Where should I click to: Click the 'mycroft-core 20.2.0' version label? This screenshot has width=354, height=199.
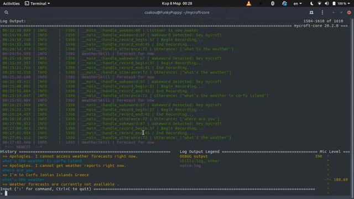point(316,26)
